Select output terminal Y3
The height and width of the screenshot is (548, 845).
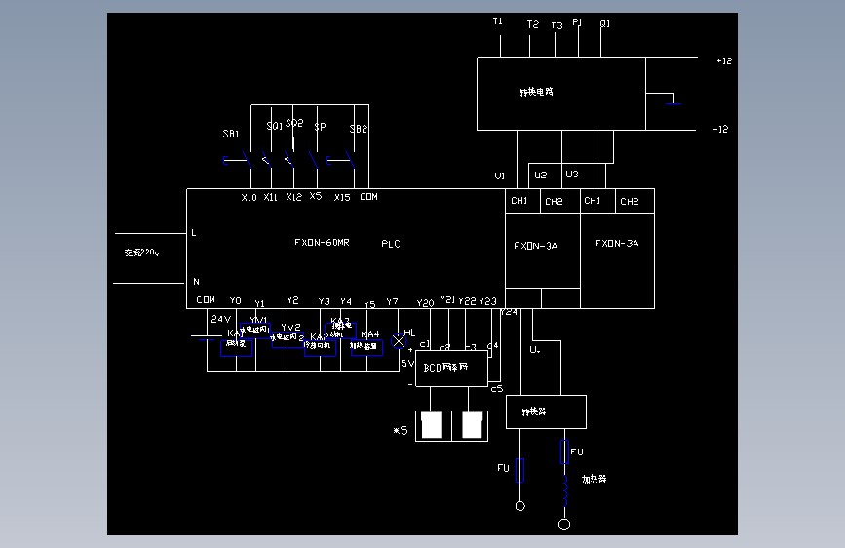(324, 301)
